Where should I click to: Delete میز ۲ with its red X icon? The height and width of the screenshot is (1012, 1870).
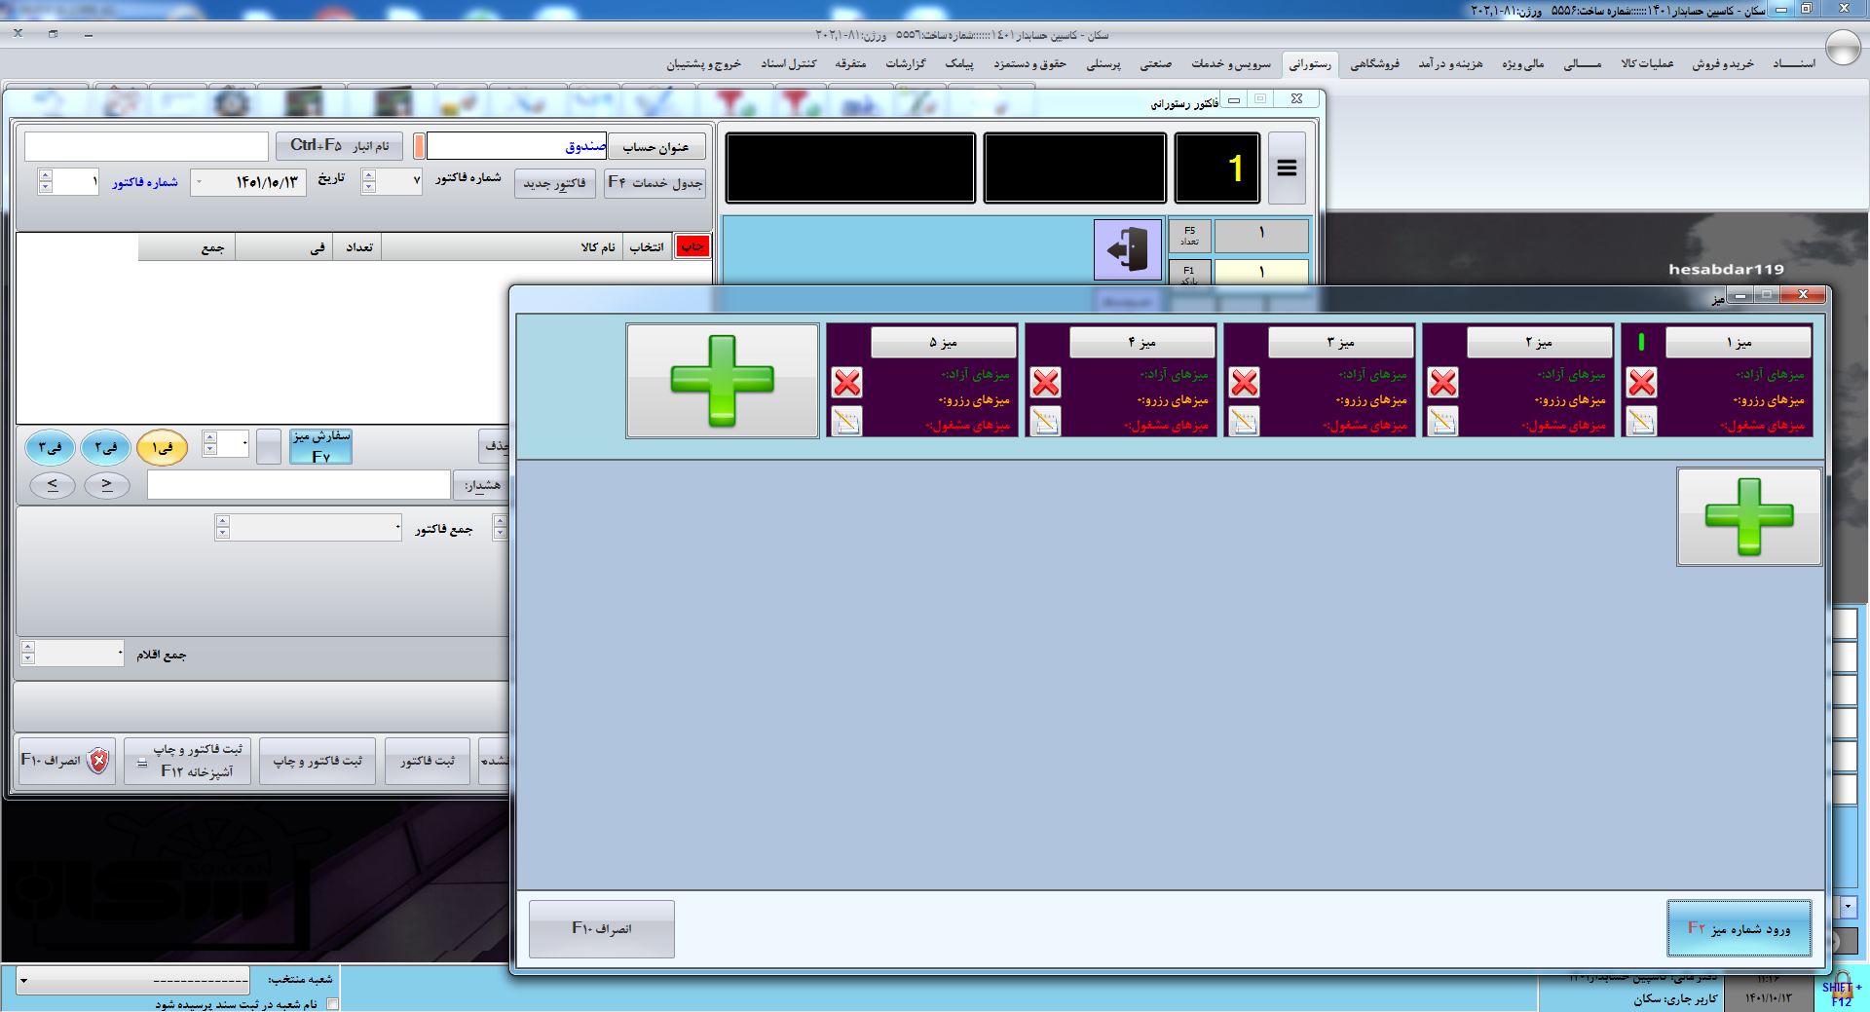click(1443, 382)
